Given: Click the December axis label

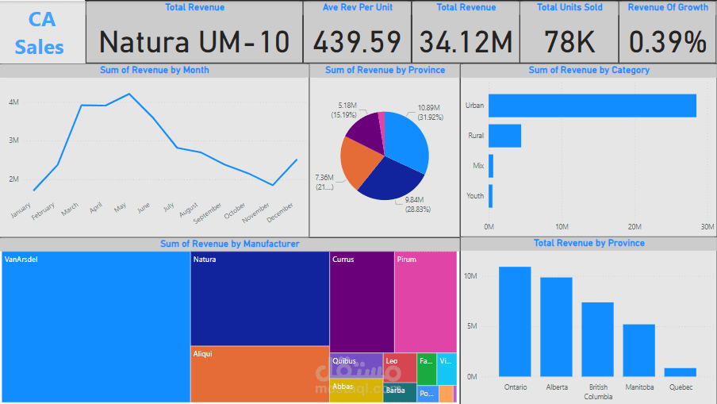Looking at the screenshot, I should [x=280, y=213].
